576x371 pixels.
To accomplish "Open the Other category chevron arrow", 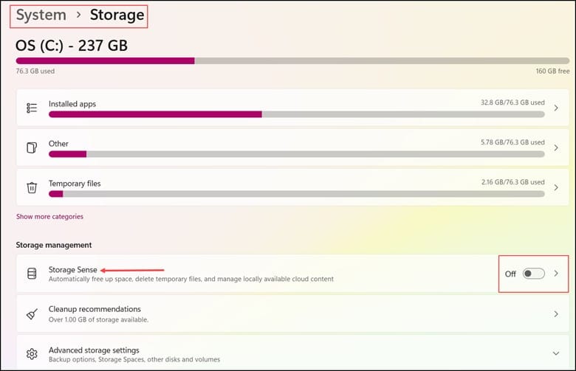I will coord(556,148).
